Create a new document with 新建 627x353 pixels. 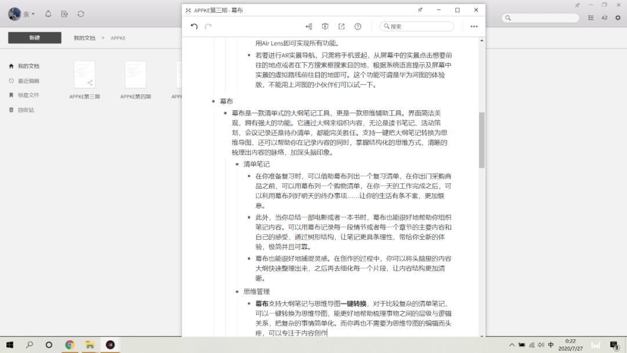point(35,37)
